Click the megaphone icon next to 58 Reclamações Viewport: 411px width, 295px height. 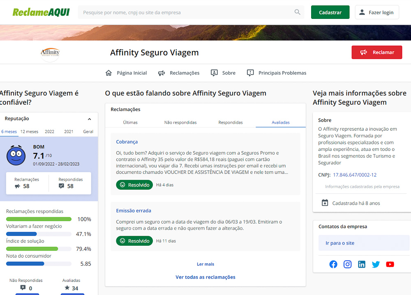point(17,186)
